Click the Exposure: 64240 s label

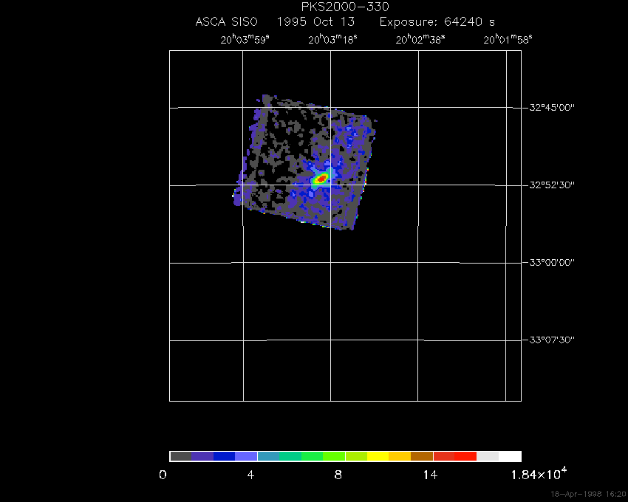pos(437,22)
